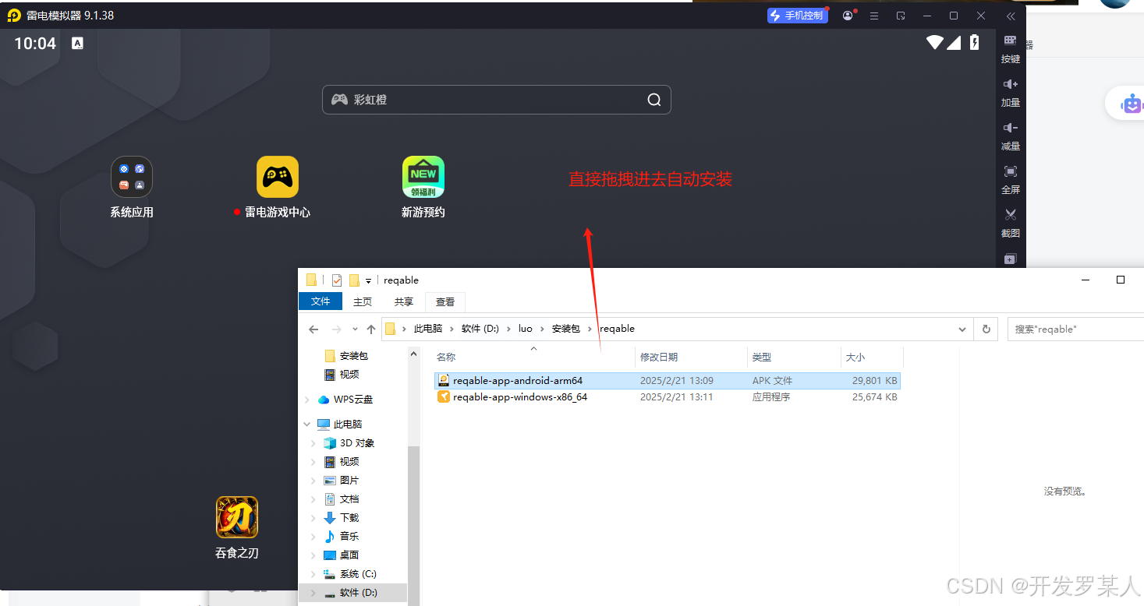Screen dimensions: 1144x606
Task: Click the mini-window mode icon in title bar
Action: (901, 16)
